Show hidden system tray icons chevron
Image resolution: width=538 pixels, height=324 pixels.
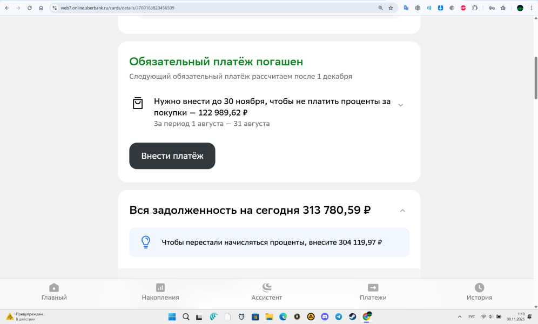click(x=460, y=317)
